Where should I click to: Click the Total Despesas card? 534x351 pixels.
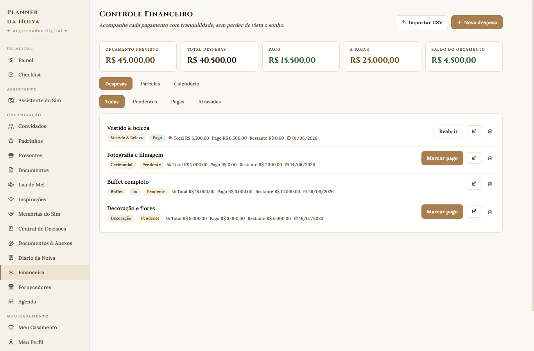click(x=219, y=57)
